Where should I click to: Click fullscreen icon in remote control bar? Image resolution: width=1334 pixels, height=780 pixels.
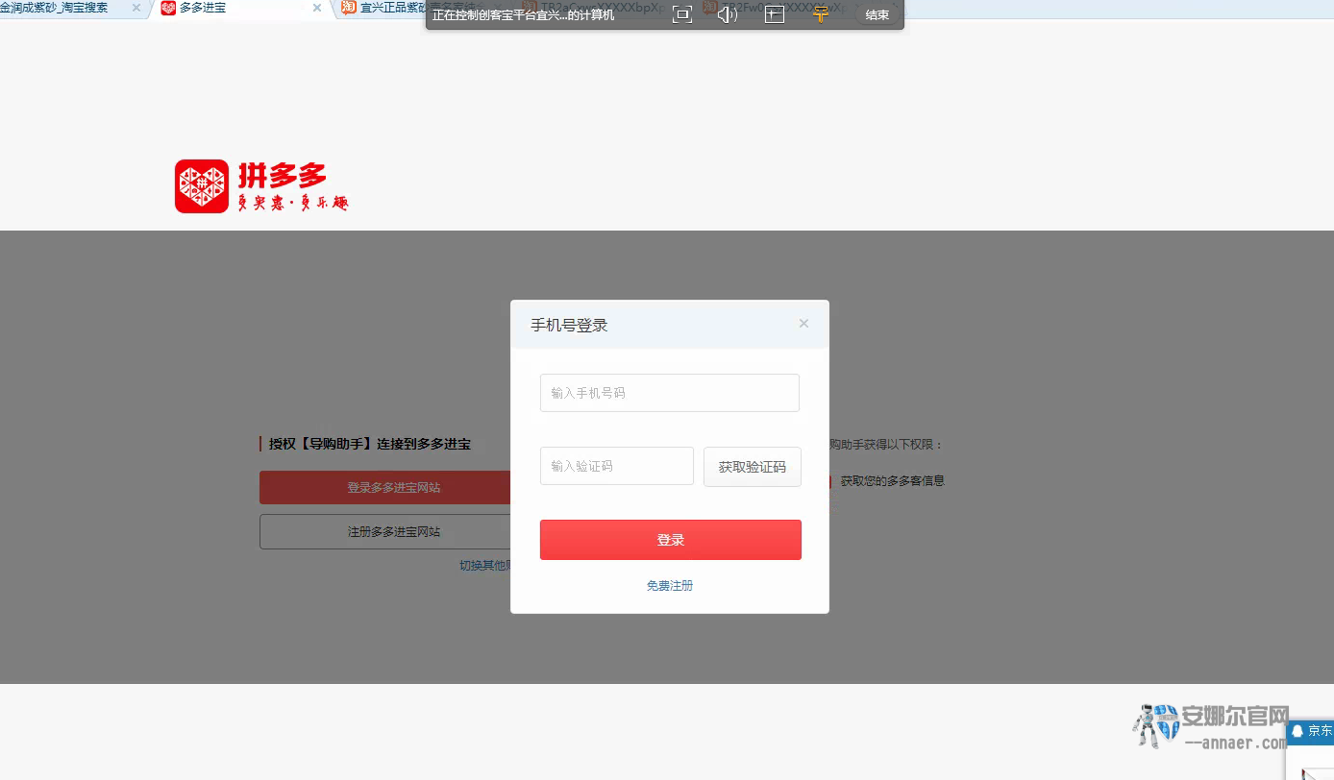682,14
